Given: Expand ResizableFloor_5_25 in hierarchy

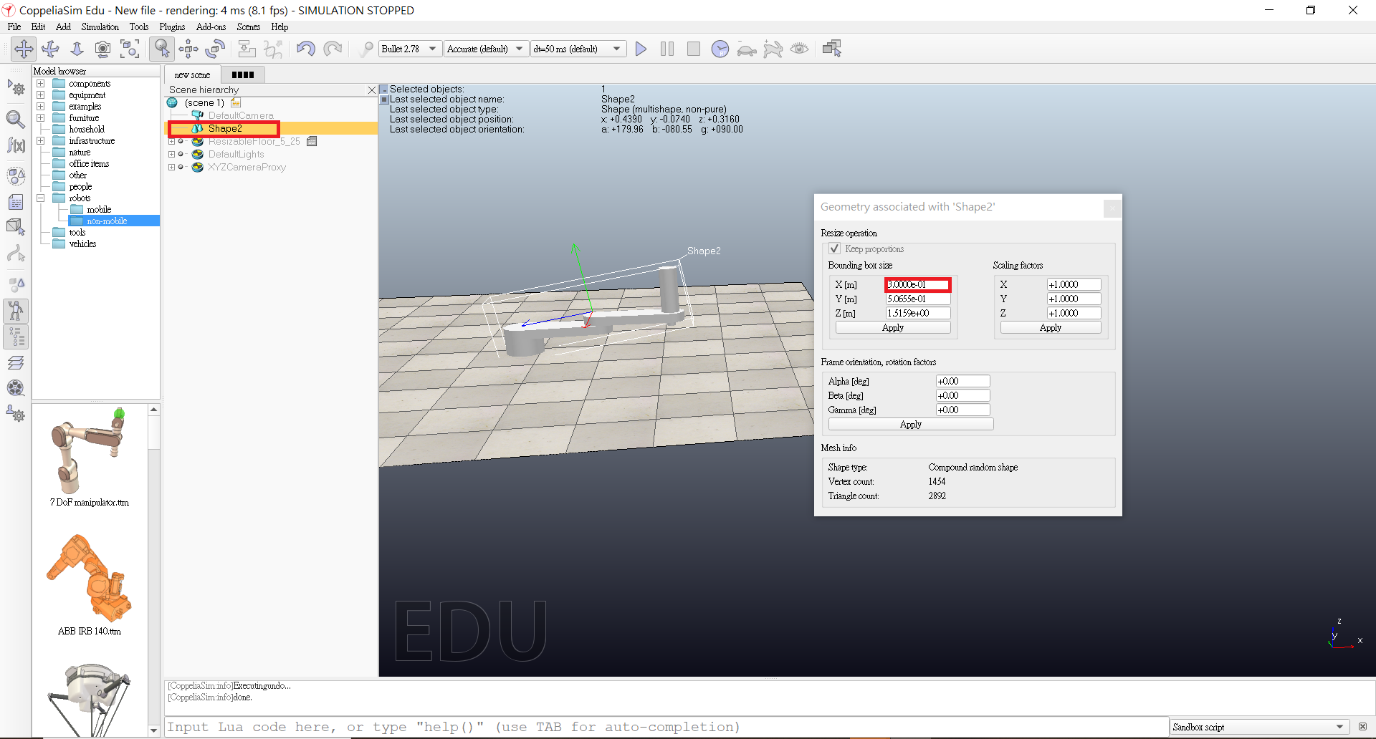Looking at the screenshot, I should point(171,142).
